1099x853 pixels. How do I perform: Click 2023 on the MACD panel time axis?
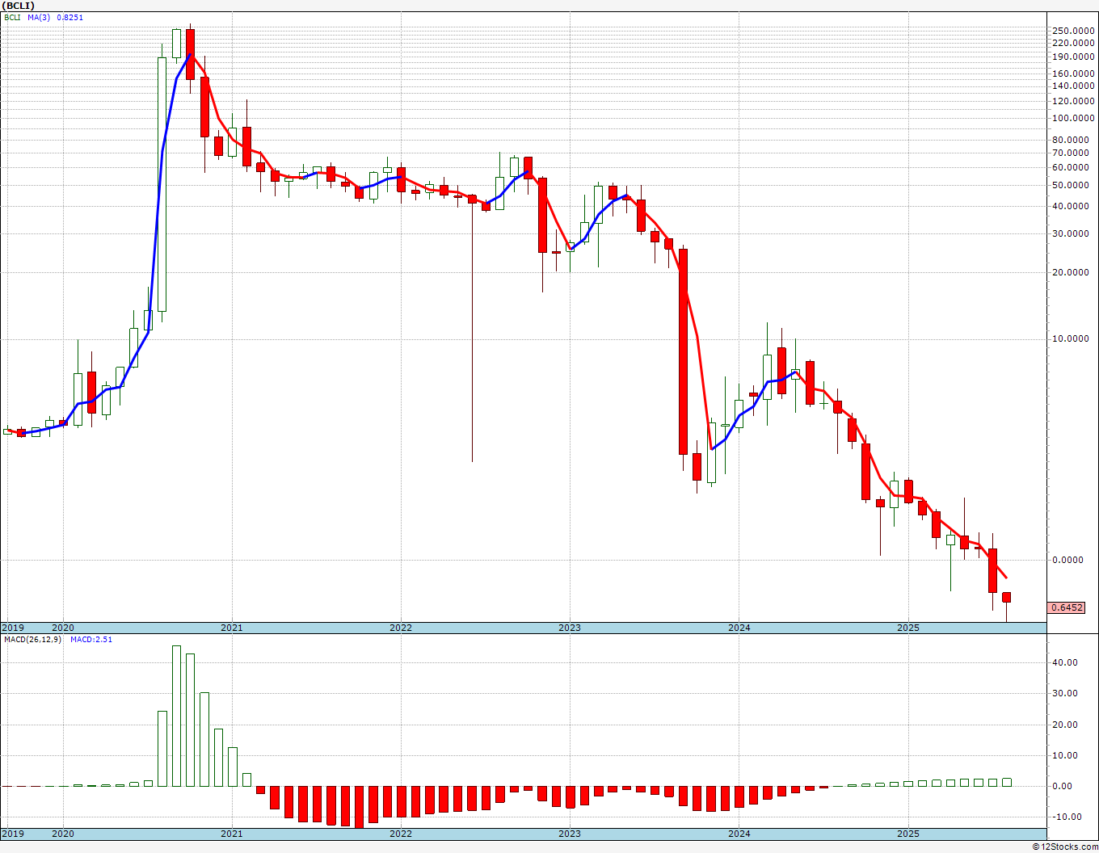coord(570,834)
